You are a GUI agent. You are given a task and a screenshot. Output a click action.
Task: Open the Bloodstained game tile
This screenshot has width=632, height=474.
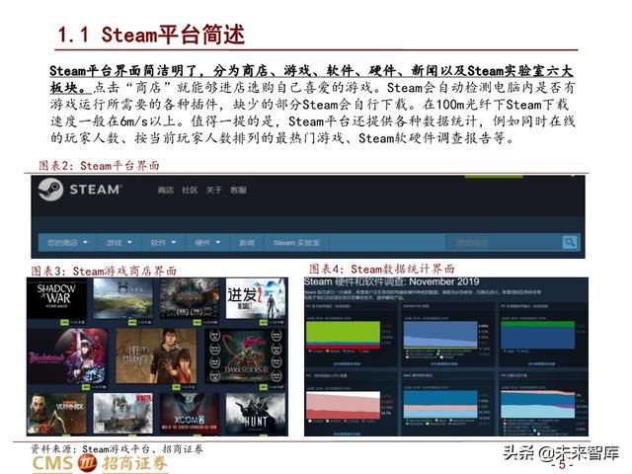[67, 356]
